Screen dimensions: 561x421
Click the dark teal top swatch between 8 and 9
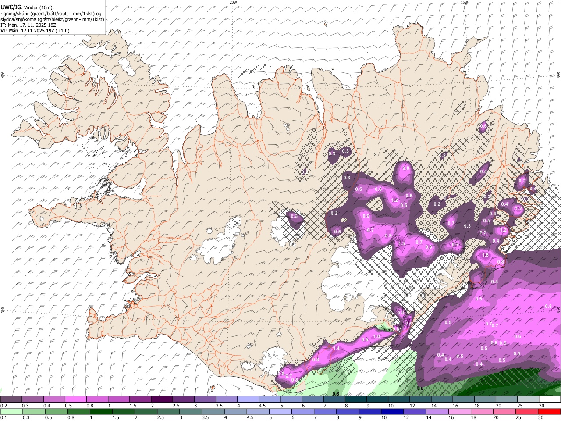click(356, 399)
